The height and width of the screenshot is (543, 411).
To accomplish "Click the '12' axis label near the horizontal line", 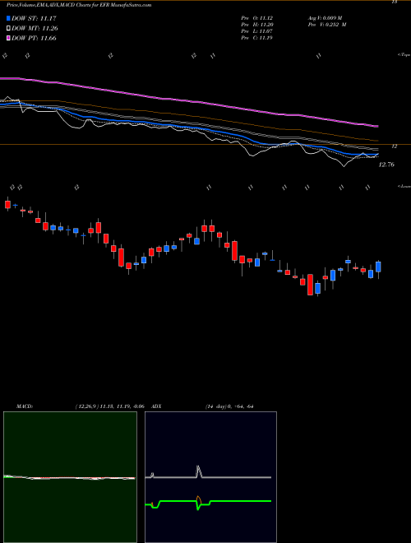I will point(394,146).
